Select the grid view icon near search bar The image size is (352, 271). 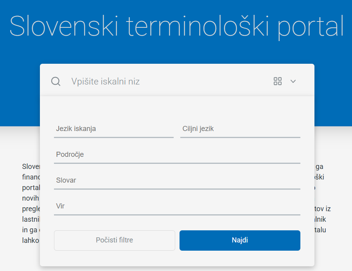click(x=278, y=81)
